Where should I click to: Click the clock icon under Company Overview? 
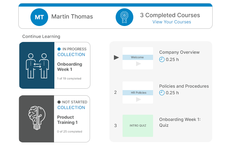[x=162, y=59]
